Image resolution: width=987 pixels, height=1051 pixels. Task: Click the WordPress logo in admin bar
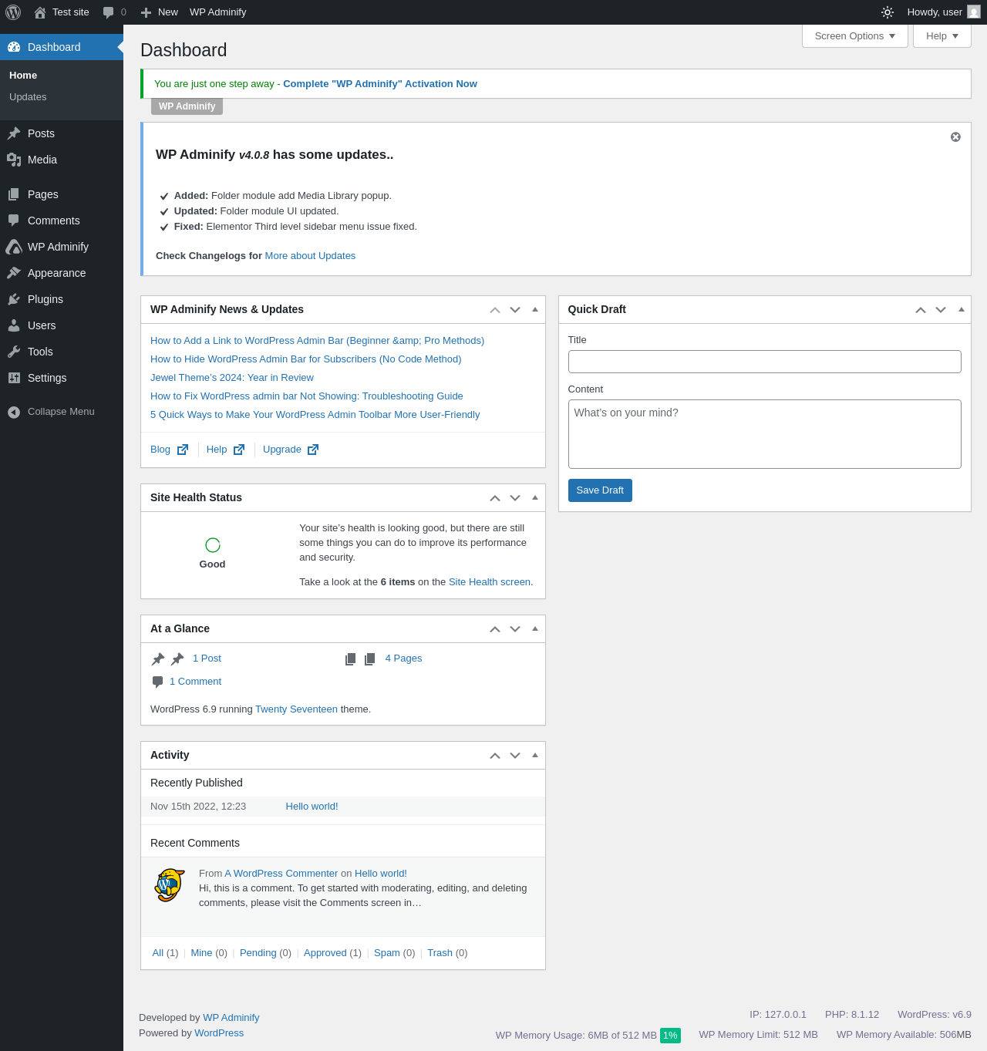(13, 12)
